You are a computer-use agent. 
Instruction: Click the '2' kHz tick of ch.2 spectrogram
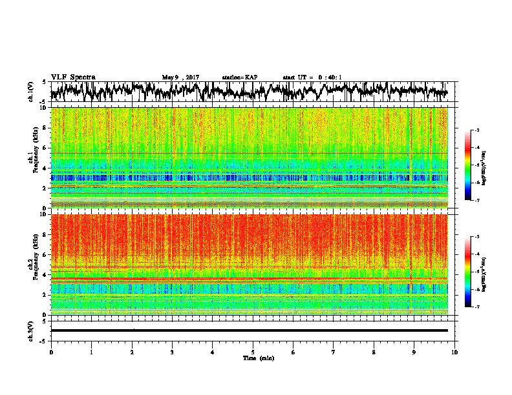coord(45,295)
